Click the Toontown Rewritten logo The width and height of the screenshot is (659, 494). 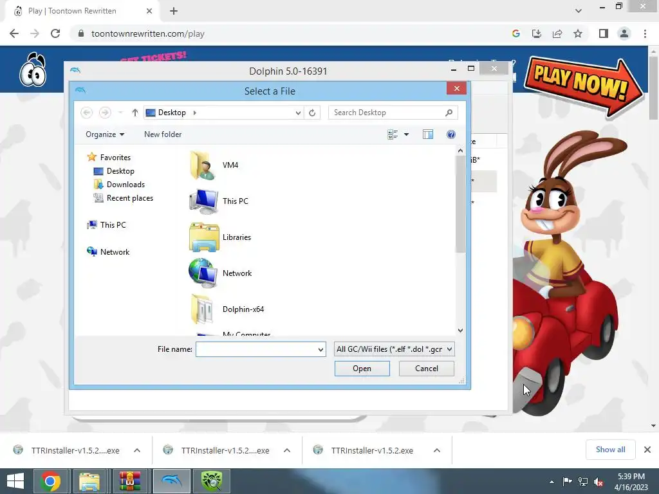33,69
